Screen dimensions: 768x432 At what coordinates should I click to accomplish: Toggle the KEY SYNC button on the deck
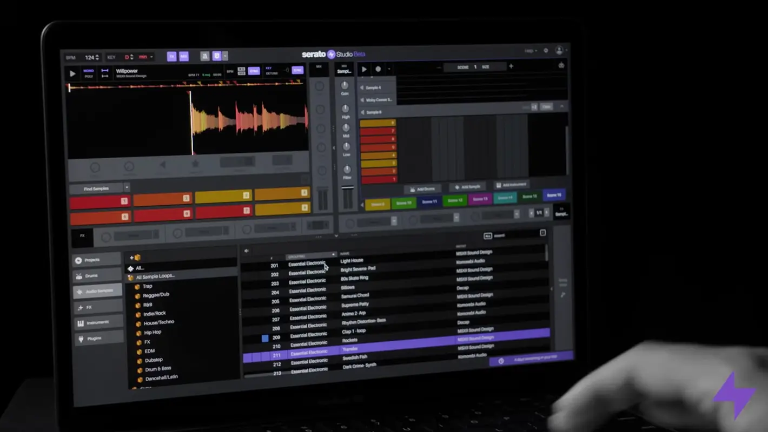[297, 70]
